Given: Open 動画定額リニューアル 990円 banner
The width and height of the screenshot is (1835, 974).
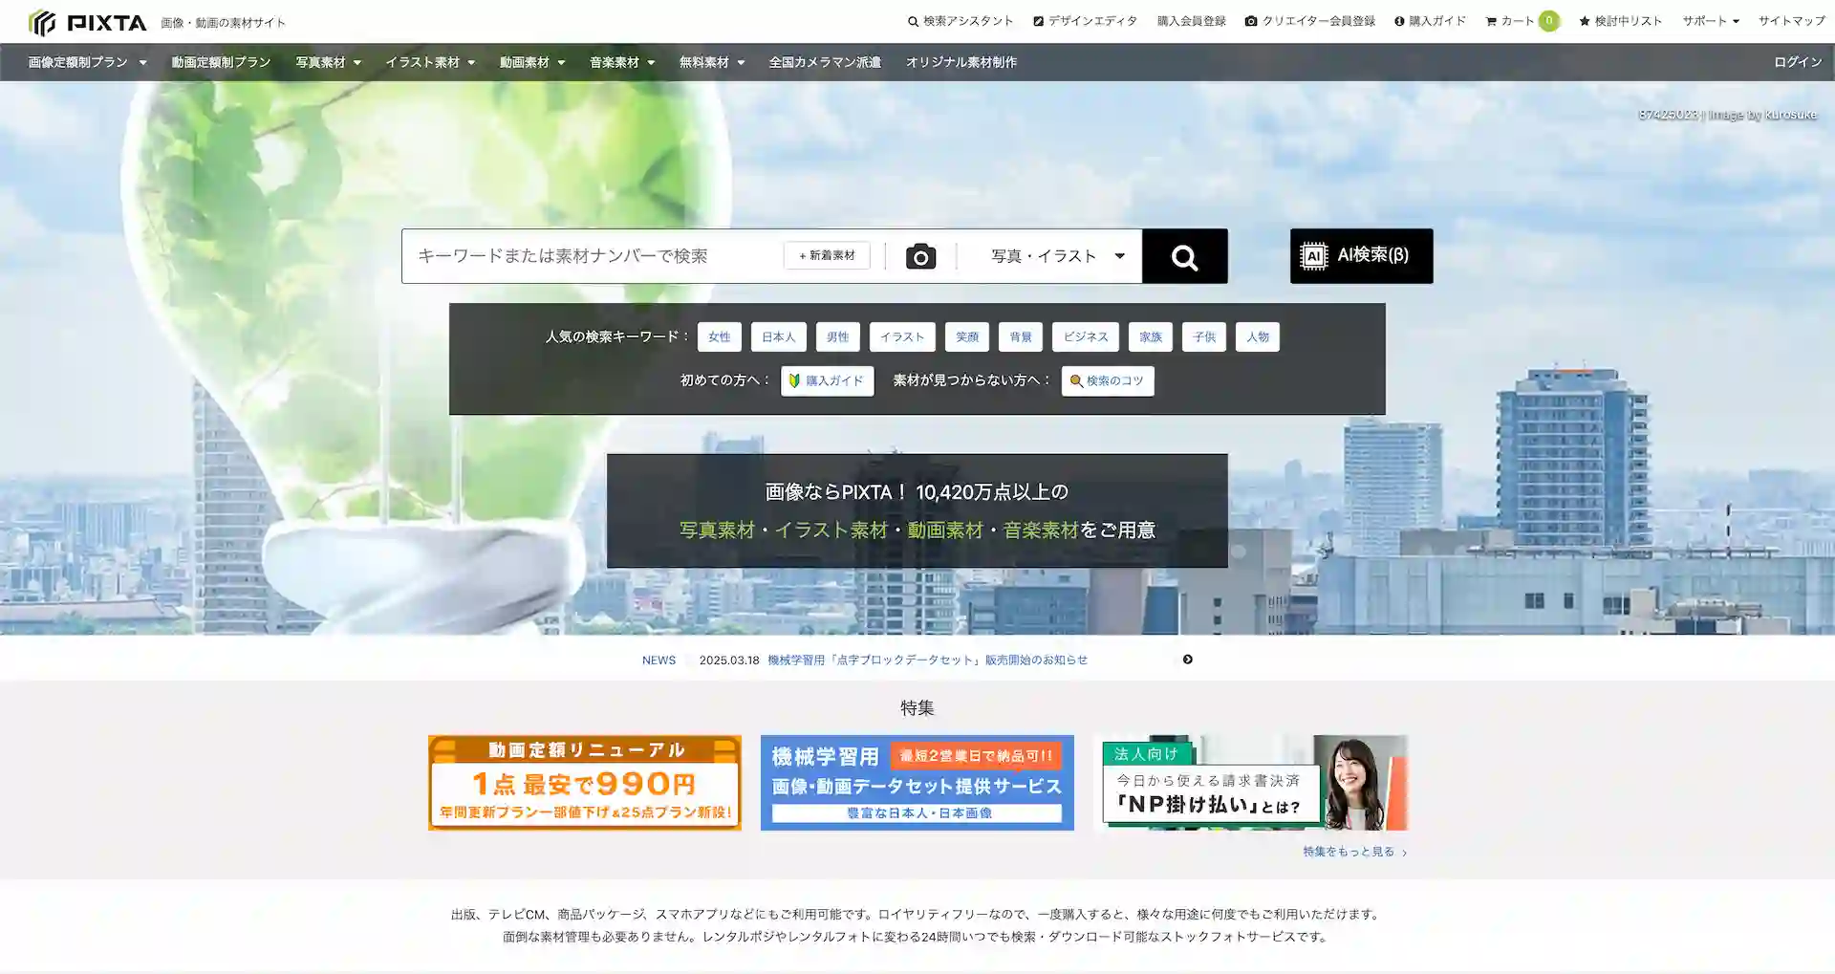Looking at the screenshot, I should (585, 783).
